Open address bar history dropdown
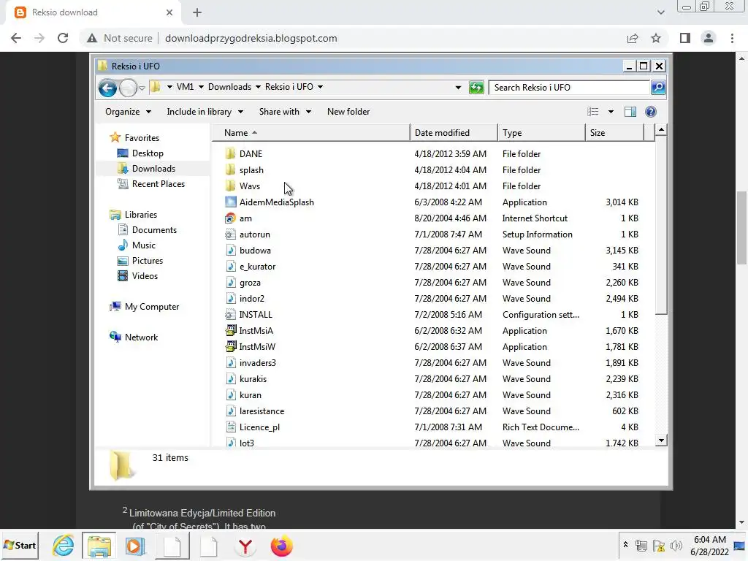This screenshot has width=748, height=561. [x=458, y=88]
